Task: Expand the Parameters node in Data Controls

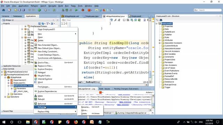Action: click(11, 89)
